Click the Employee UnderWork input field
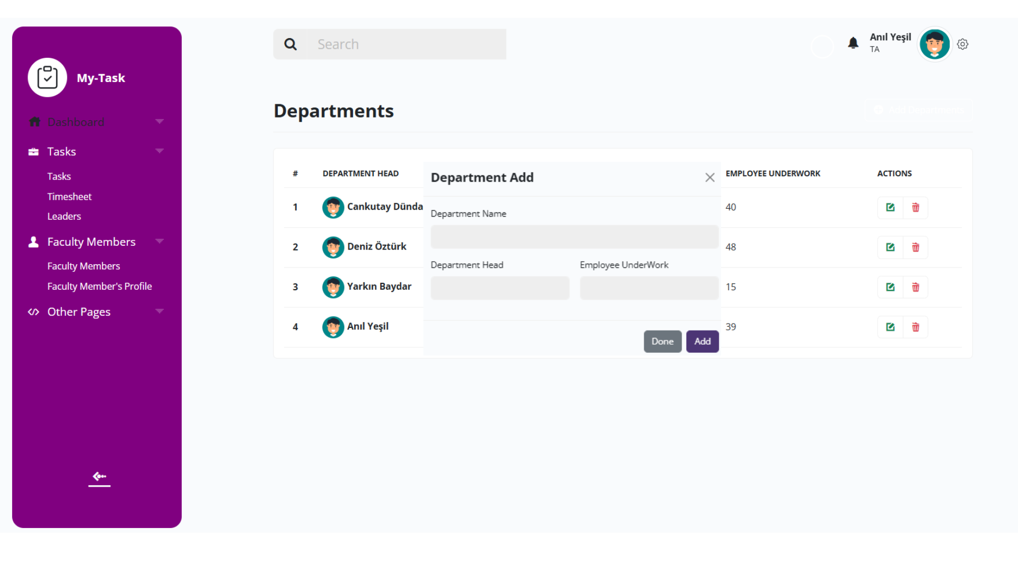The image size is (1018, 572). tap(649, 288)
